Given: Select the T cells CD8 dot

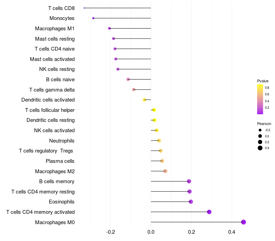Looking at the screenshot, I should [x=84, y=8].
